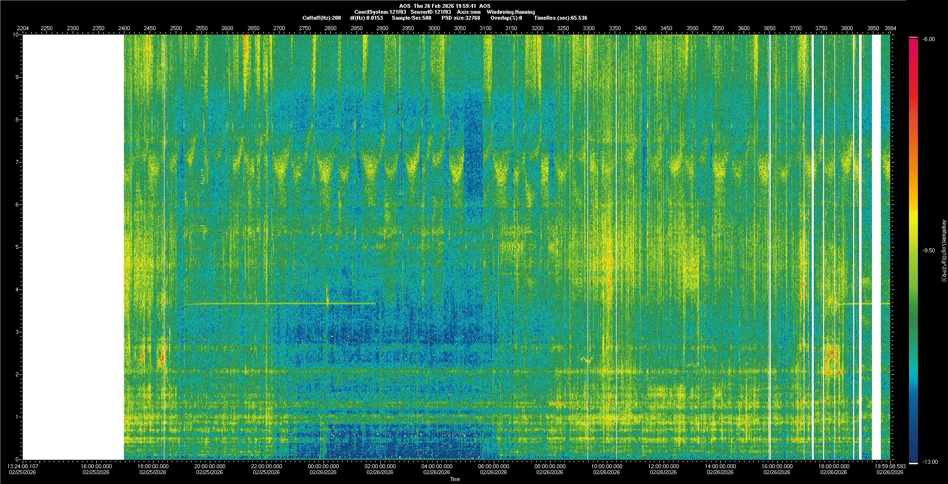Click the top axis tick label '2650'
This screenshot has width=948, height=484.
coord(253,28)
